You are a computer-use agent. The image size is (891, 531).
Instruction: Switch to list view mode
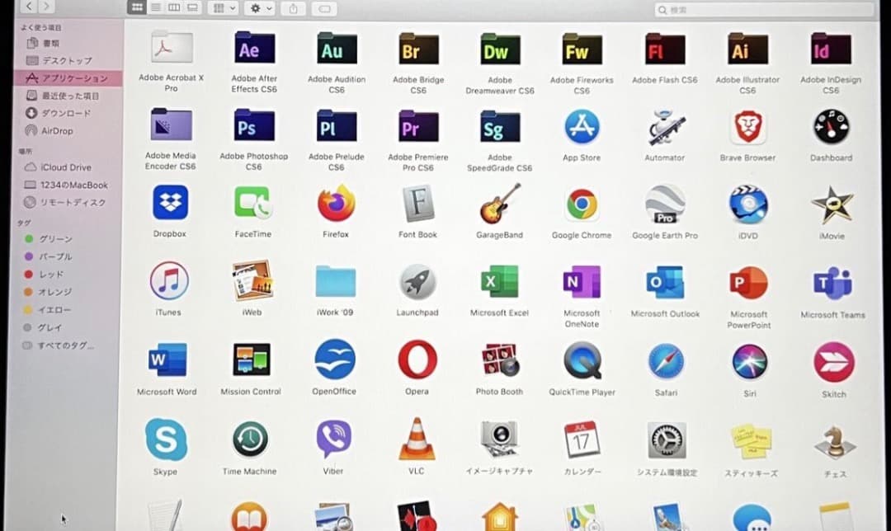[155, 7]
